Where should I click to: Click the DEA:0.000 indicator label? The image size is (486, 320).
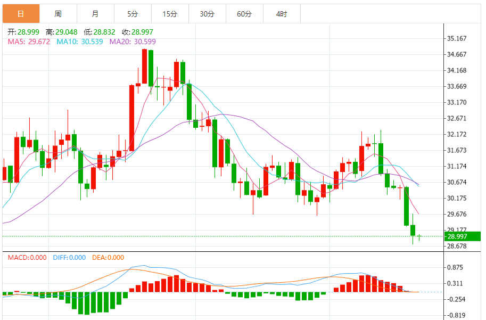tap(108, 257)
